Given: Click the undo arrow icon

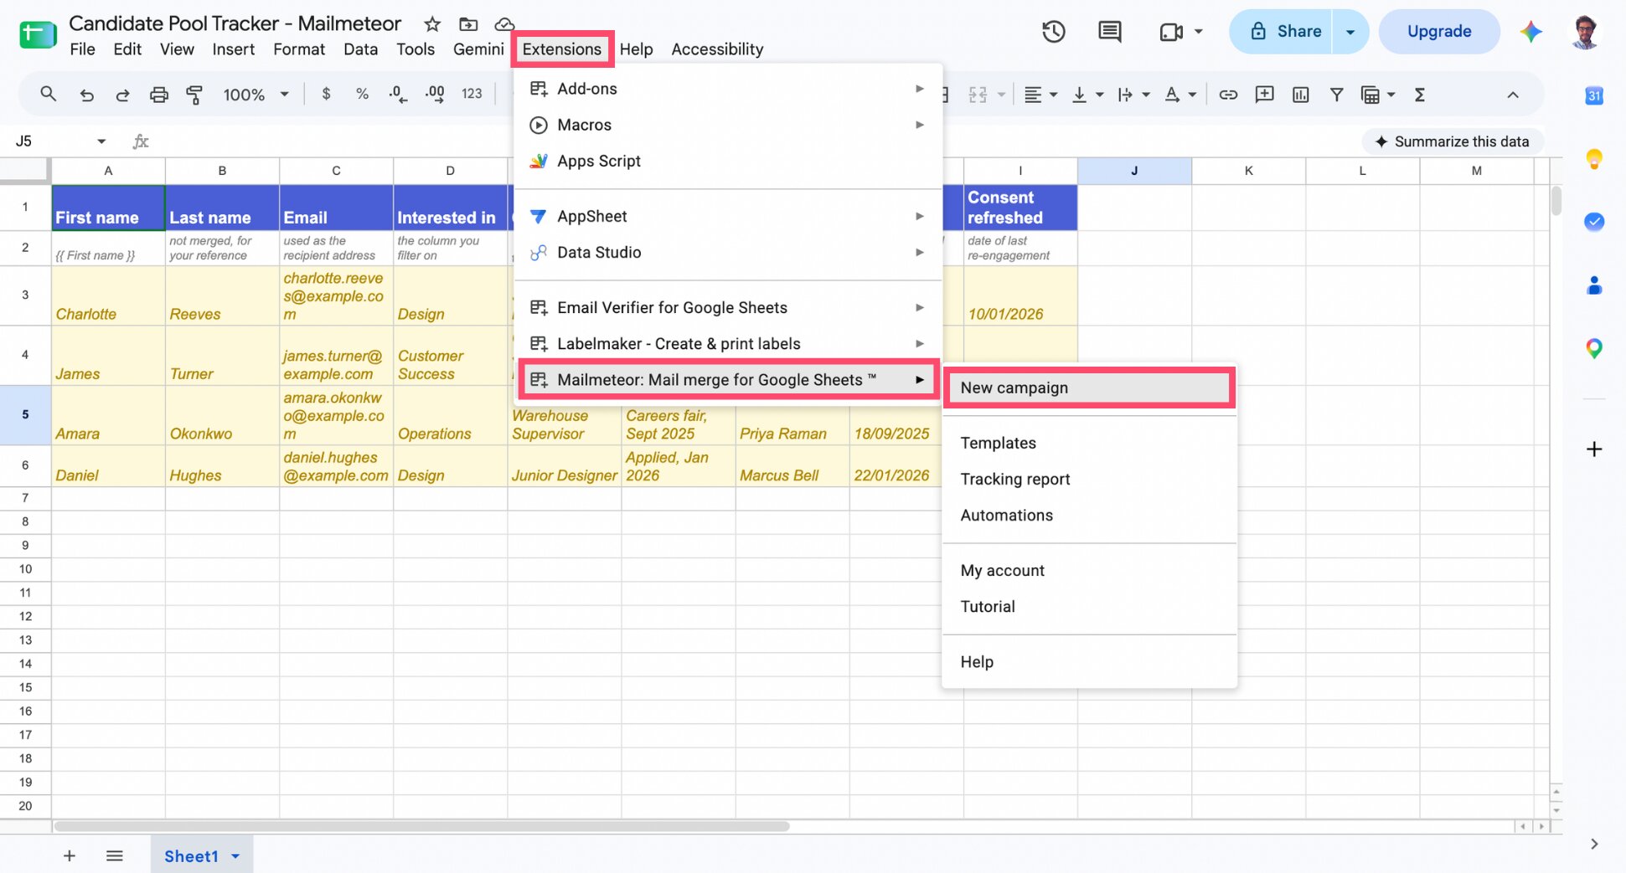Looking at the screenshot, I should [86, 95].
